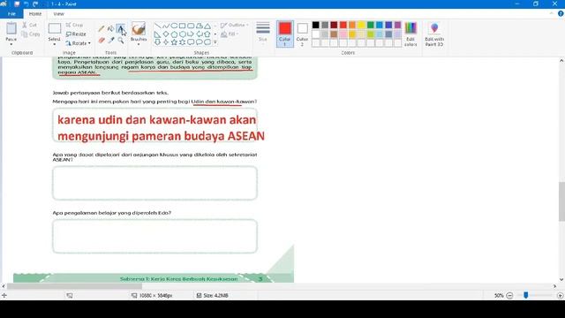This screenshot has width=565, height=318.
Task: Click the empty answer box under ASEAN question
Action: tap(155, 183)
